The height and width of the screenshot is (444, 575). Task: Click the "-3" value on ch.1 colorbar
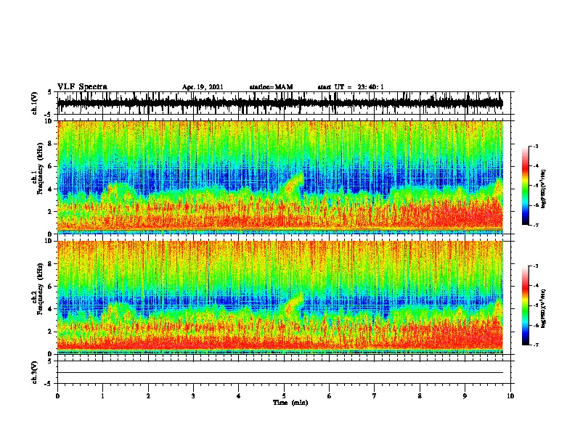point(536,147)
